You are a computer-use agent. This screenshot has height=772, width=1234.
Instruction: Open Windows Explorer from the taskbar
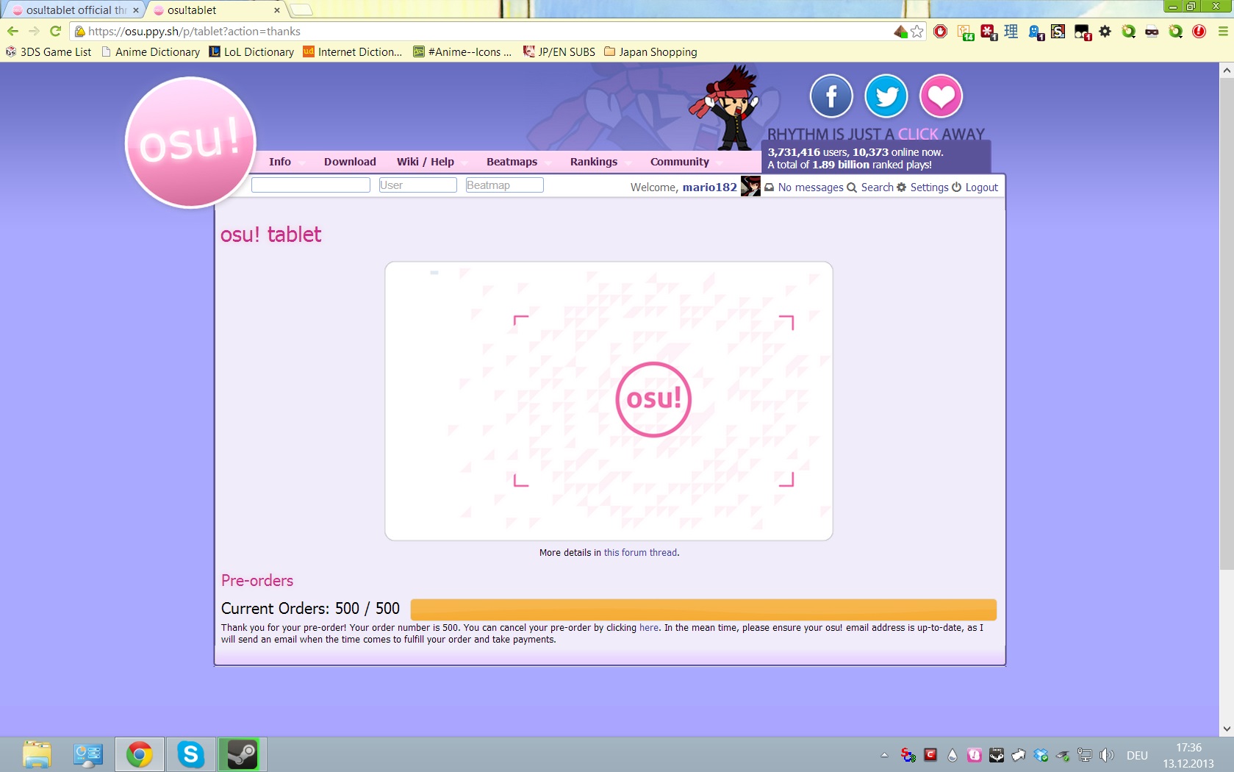pos(37,754)
